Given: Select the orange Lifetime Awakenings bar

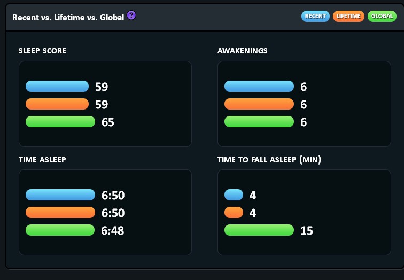Looking at the screenshot, I should tap(259, 104).
